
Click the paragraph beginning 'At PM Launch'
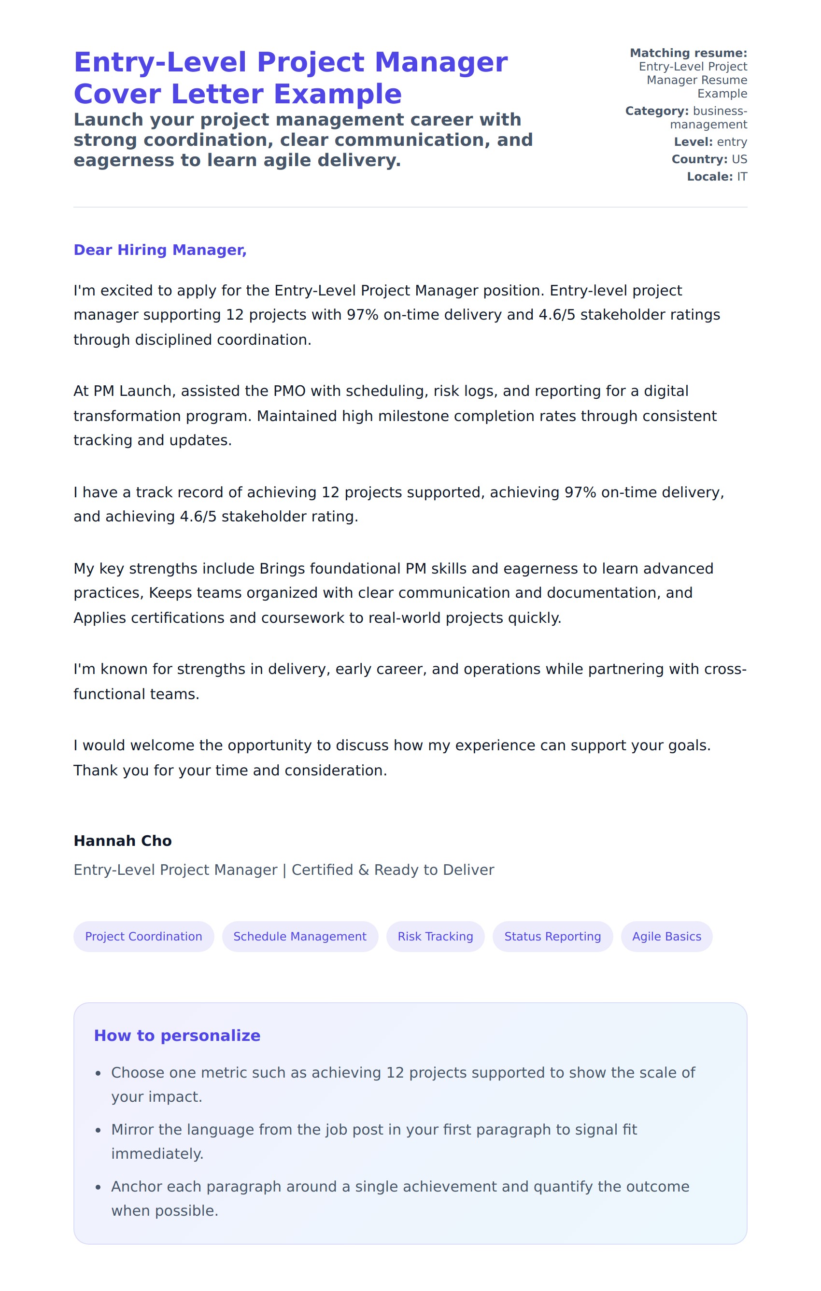pyautogui.click(x=395, y=416)
